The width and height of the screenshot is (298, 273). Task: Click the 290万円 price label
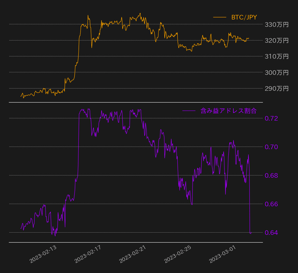tap(277, 88)
